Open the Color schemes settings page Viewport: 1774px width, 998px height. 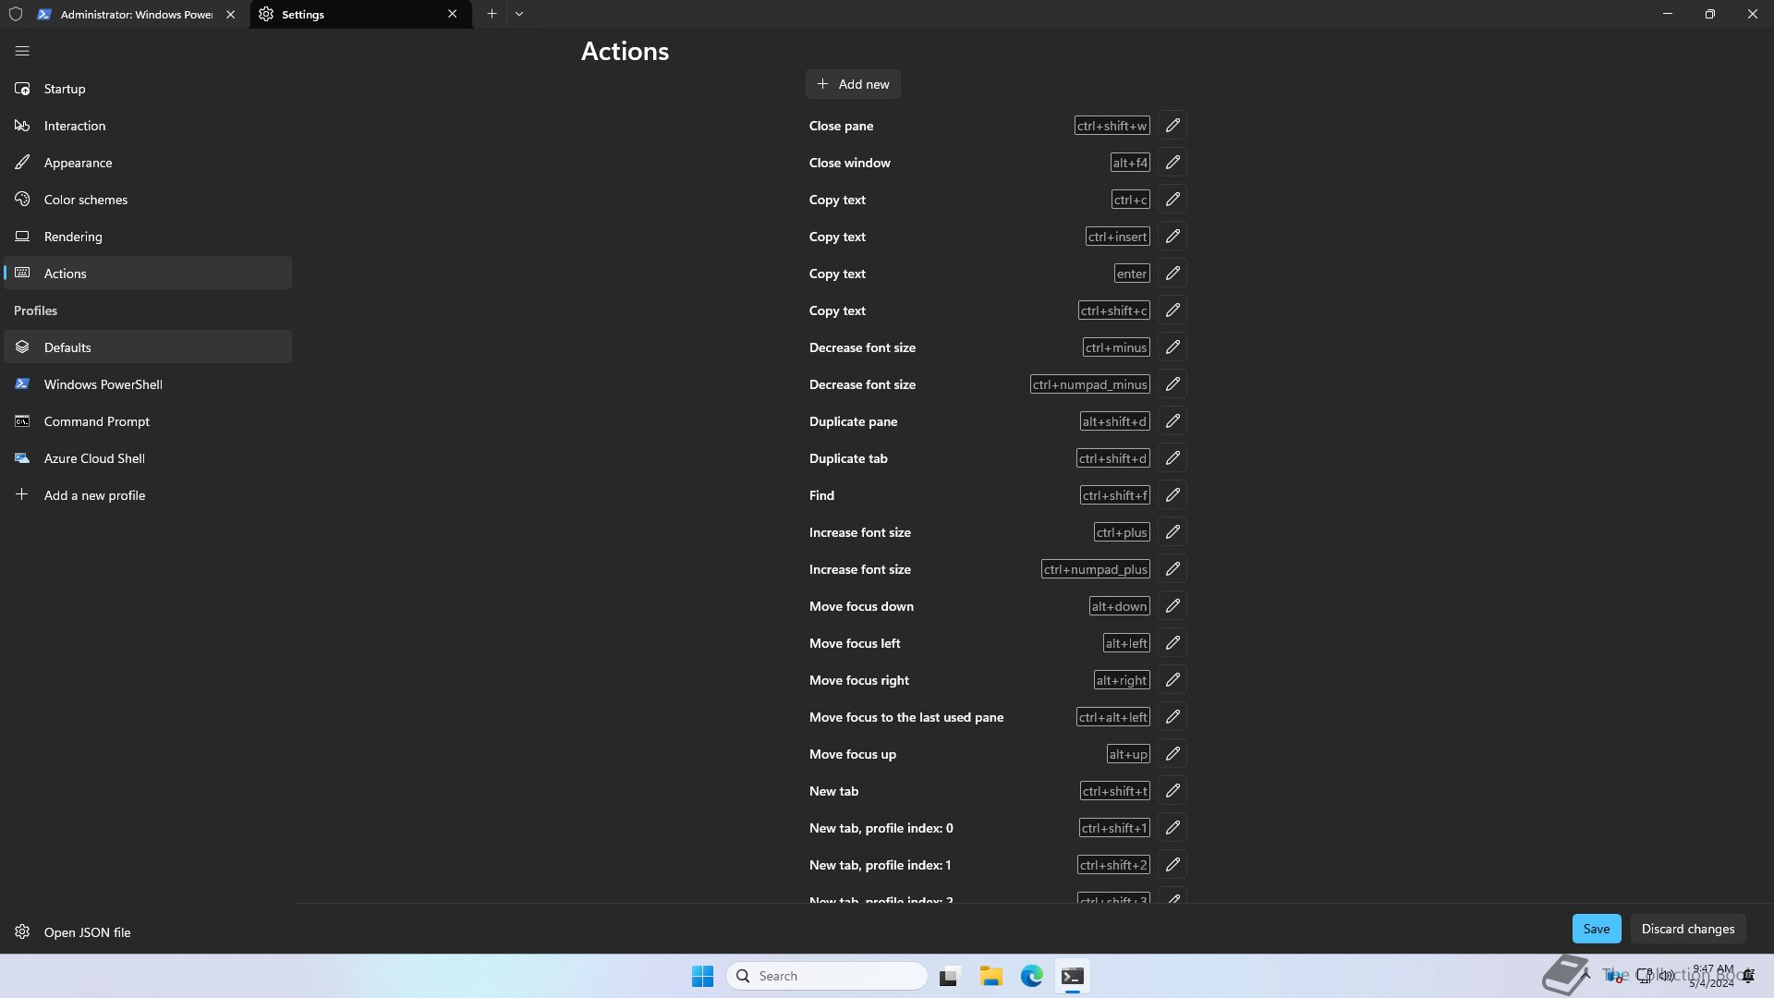[85, 200]
